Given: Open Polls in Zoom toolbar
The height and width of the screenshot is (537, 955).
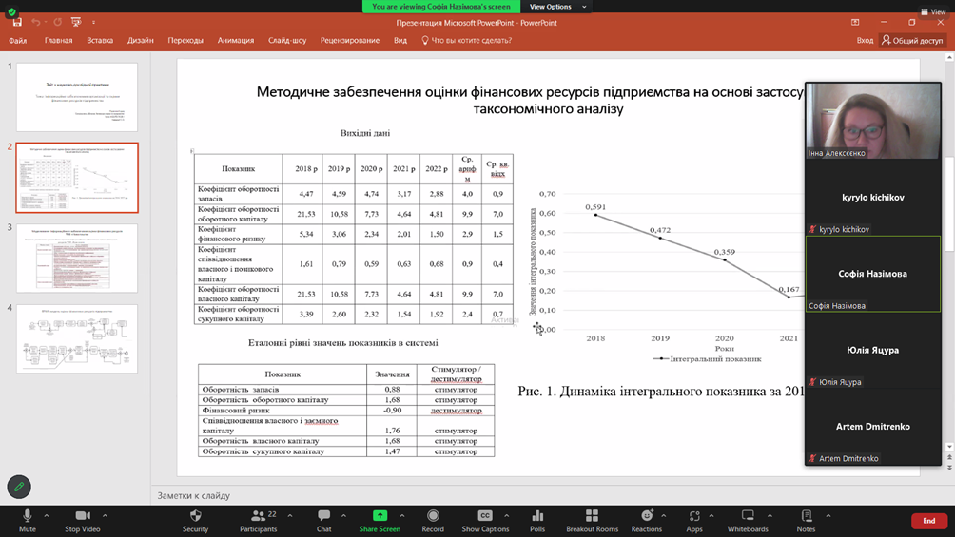Looking at the screenshot, I should [x=537, y=521].
